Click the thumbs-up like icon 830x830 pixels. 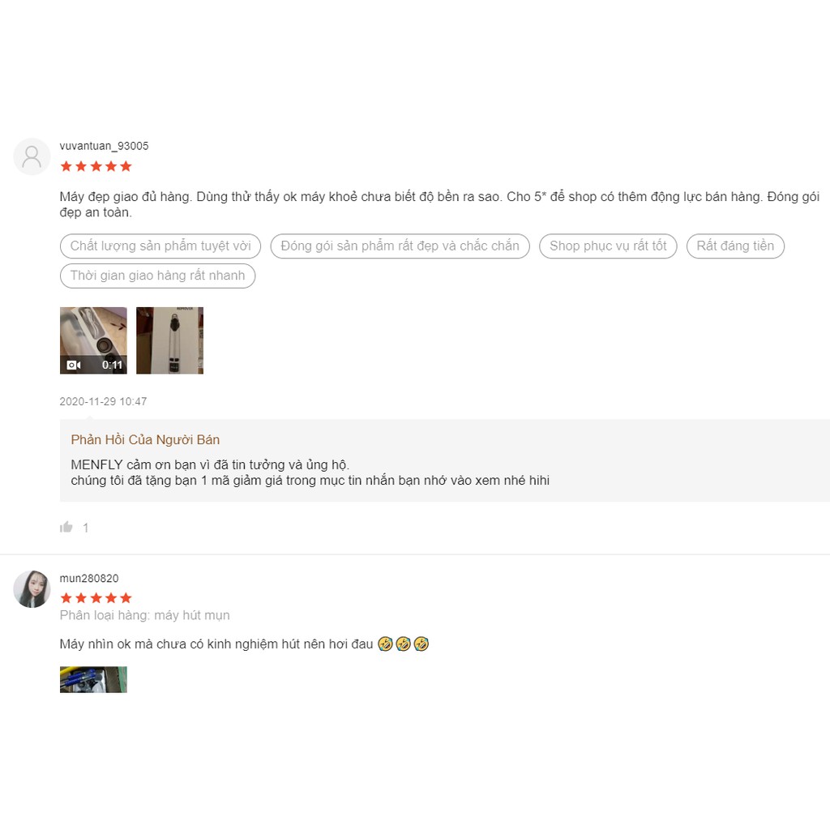coord(66,527)
